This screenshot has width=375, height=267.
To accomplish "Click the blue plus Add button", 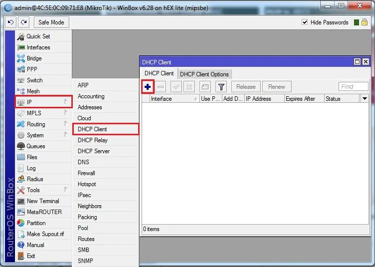I will (148, 87).
